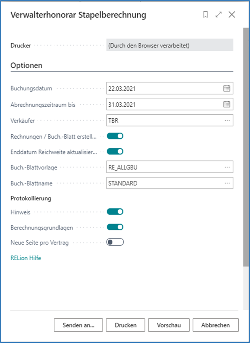Disable Enddatum Reichweite aktualisieren switch

[115, 152]
